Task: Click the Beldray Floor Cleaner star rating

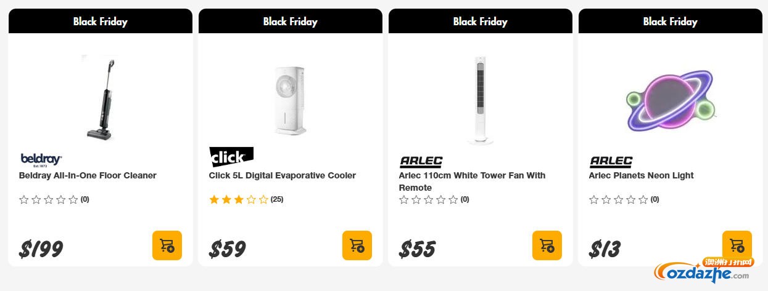Action: [49, 199]
